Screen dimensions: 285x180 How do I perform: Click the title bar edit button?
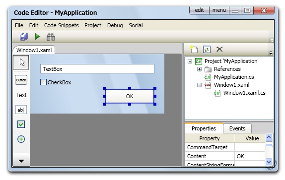pyautogui.click(x=199, y=10)
